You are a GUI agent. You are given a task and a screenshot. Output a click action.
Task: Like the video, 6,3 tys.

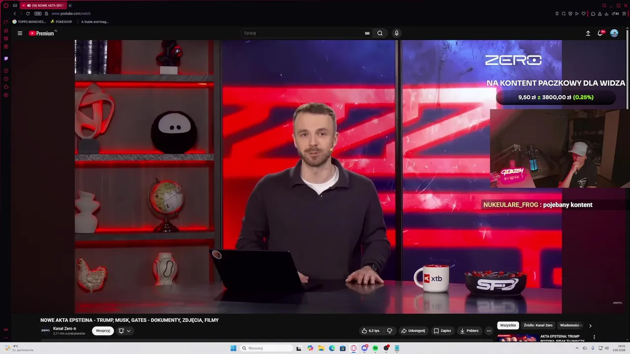(371, 331)
